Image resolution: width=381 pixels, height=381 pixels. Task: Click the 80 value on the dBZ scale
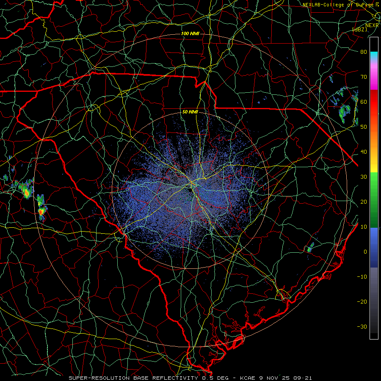[x=364, y=52]
